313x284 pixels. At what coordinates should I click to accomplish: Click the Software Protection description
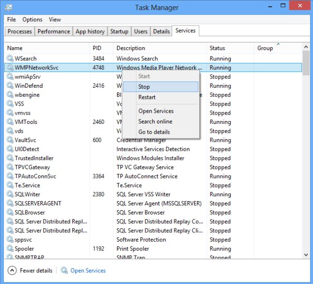click(141, 240)
